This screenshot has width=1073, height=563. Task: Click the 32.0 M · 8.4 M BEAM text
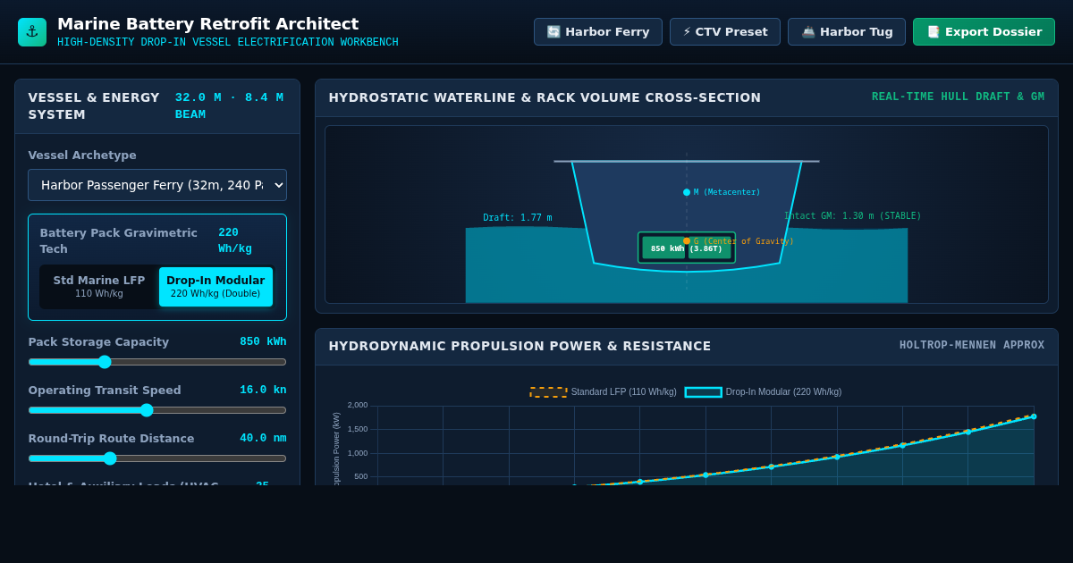click(229, 106)
